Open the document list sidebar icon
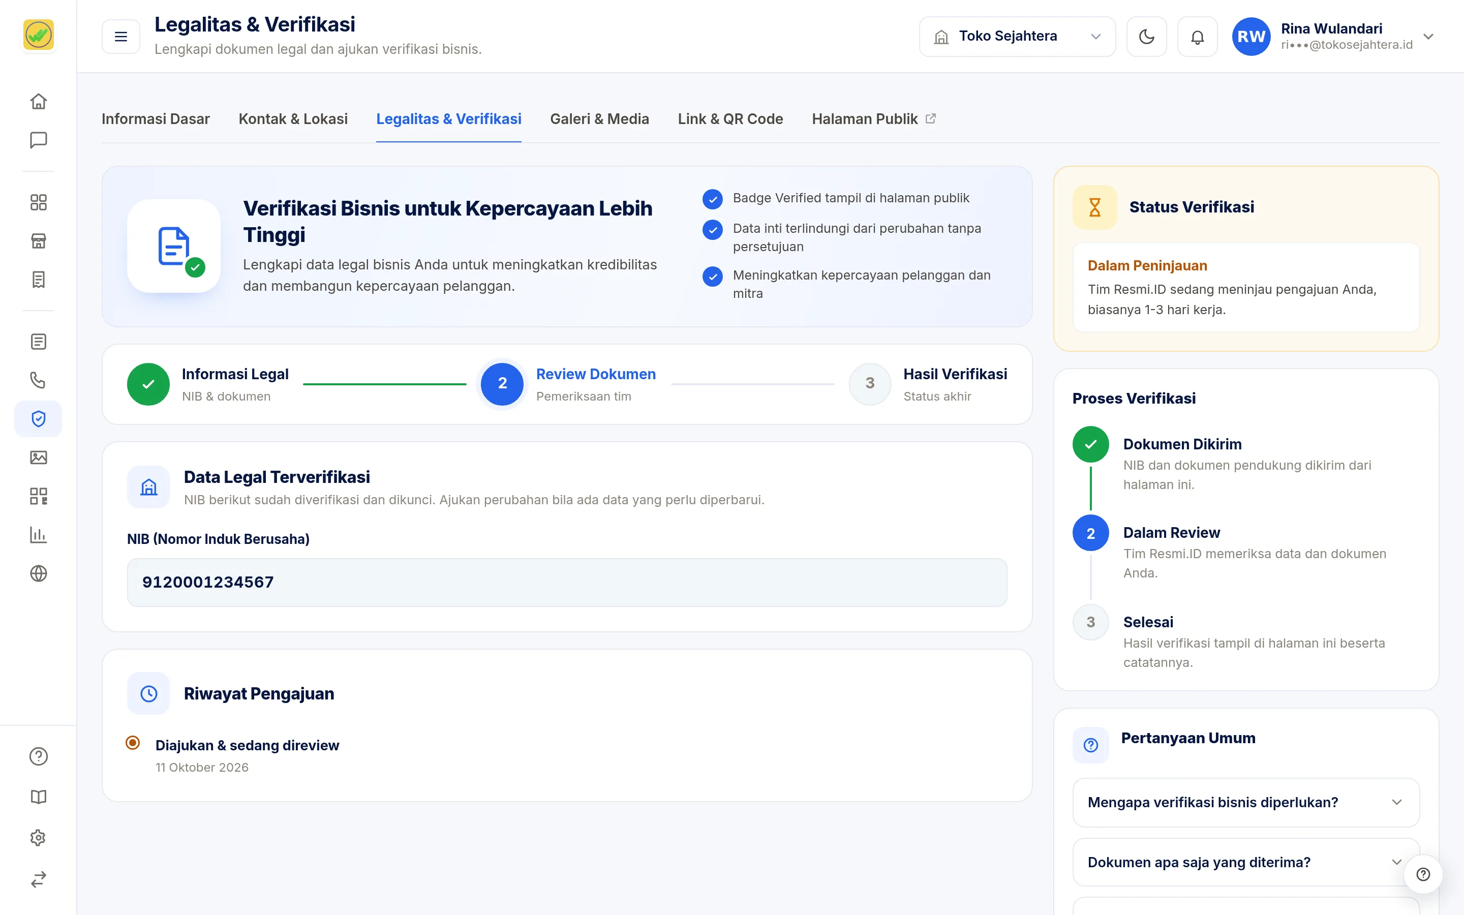The image size is (1464, 915). coord(38,341)
